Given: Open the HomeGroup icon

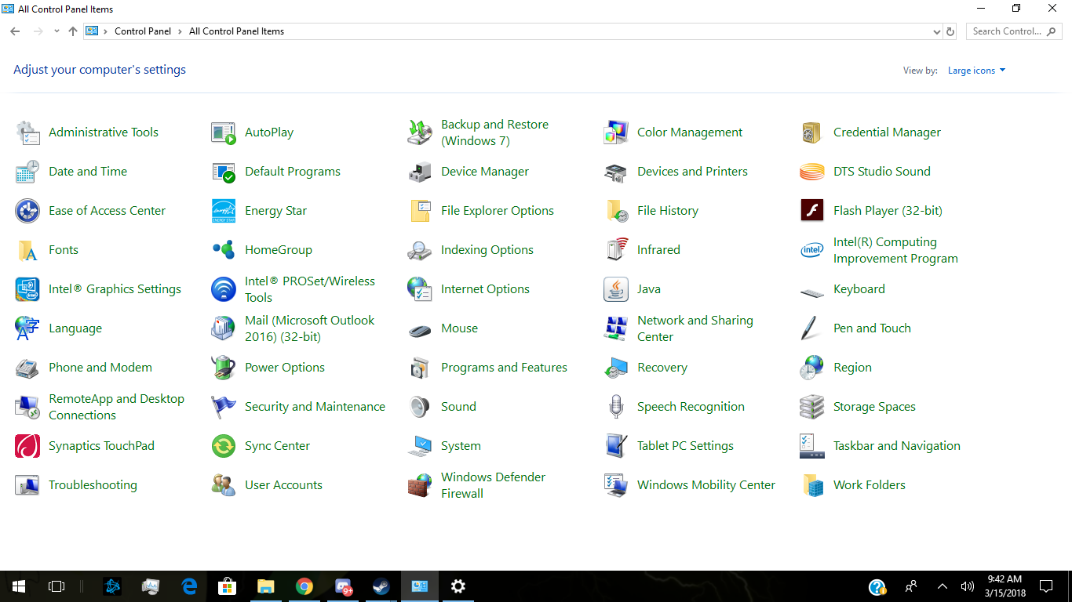Looking at the screenshot, I should tap(224, 250).
